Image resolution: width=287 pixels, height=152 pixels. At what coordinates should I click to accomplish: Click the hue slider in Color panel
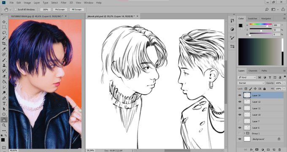(x=260, y=24)
